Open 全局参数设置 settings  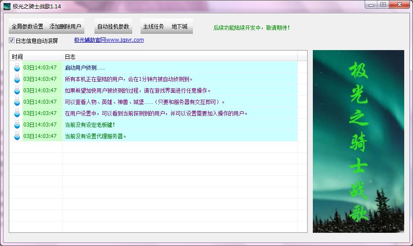coord(27,26)
